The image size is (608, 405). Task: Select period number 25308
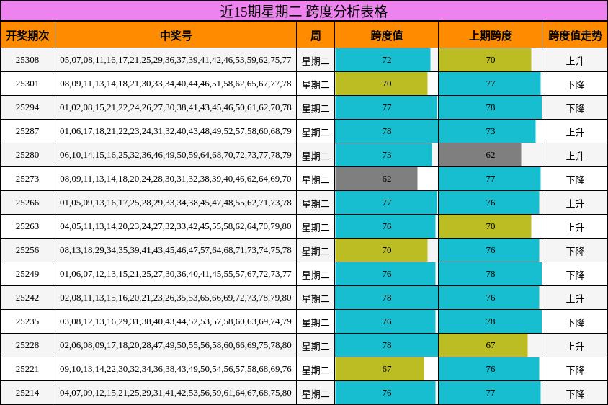(x=27, y=60)
